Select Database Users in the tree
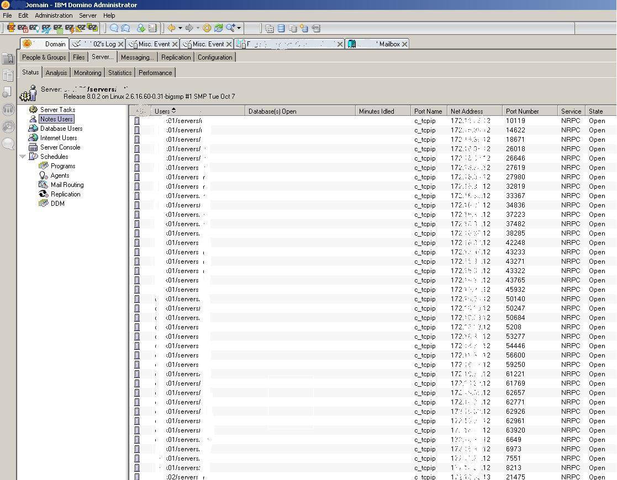 (x=61, y=129)
